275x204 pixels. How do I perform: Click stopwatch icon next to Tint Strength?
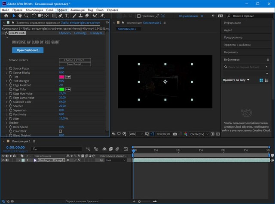[x=11, y=81]
